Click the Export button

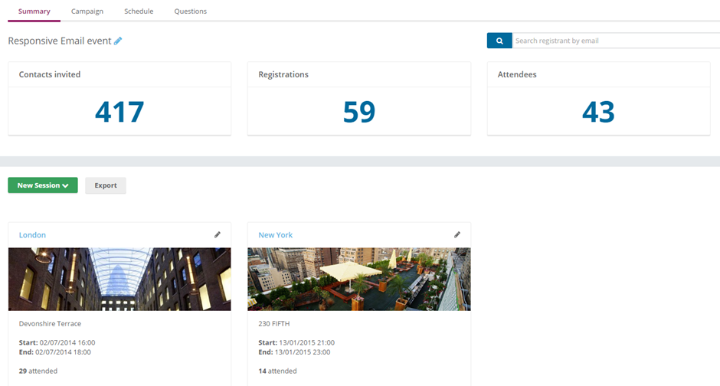click(106, 185)
